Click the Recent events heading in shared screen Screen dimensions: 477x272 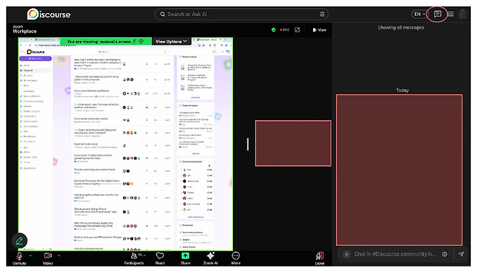[x=189, y=57]
